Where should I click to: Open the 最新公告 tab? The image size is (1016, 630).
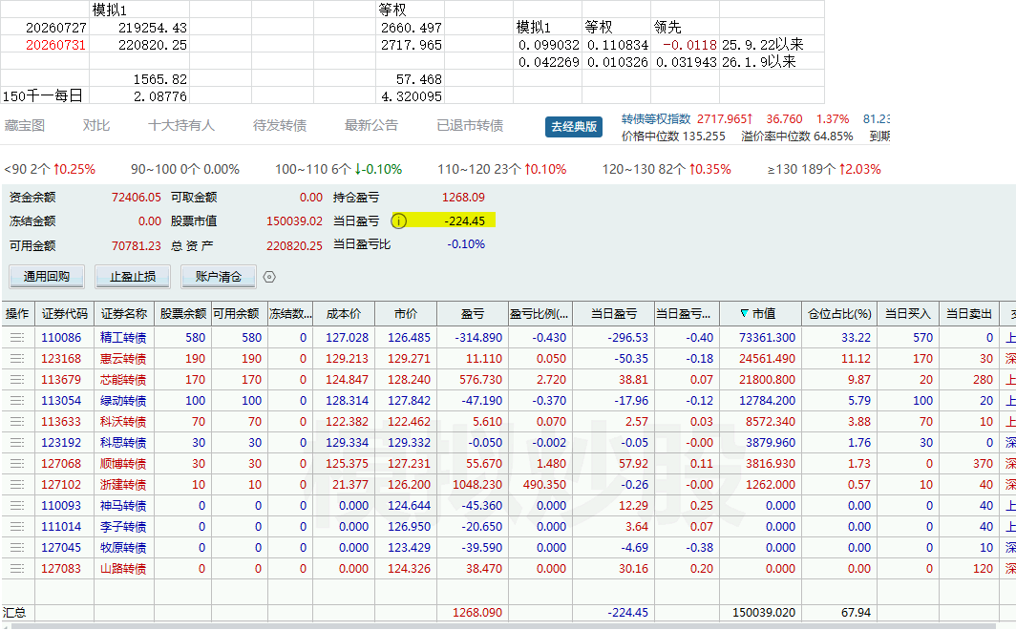(371, 125)
